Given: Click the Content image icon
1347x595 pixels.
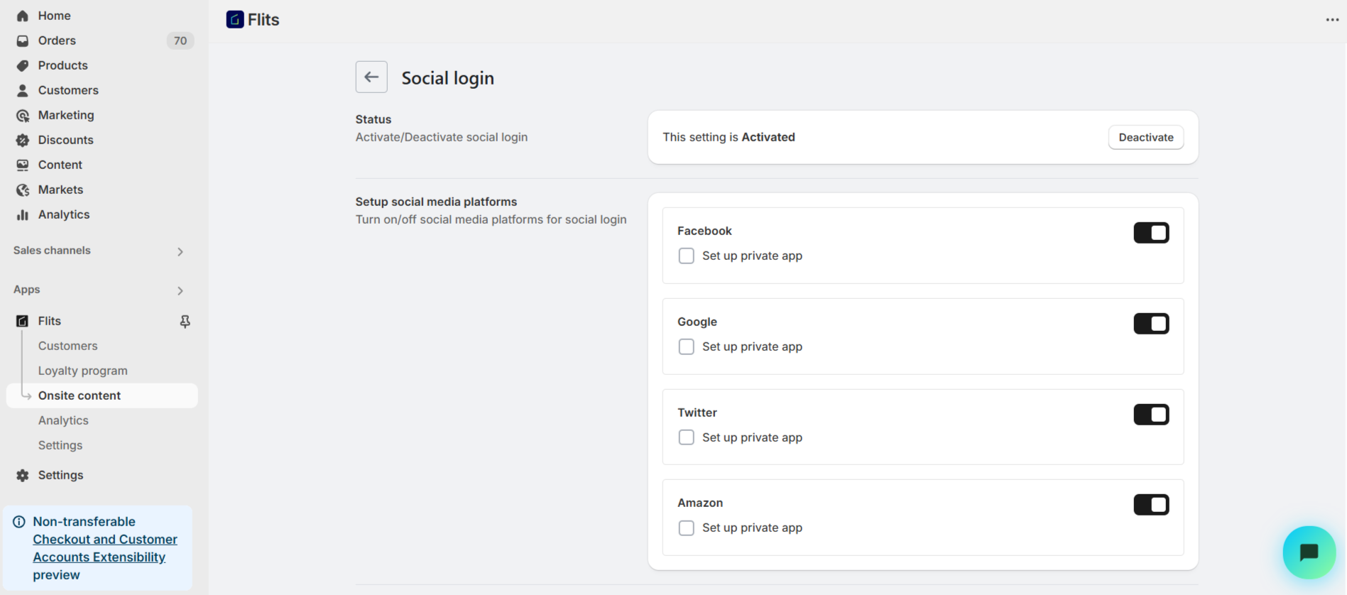Looking at the screenshot, I should tap(23, 165).
